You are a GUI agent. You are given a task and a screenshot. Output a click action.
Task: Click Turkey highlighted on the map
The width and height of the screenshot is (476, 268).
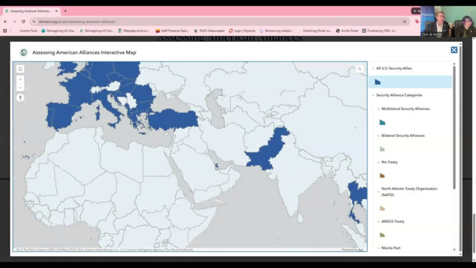(x=173, y=120)
